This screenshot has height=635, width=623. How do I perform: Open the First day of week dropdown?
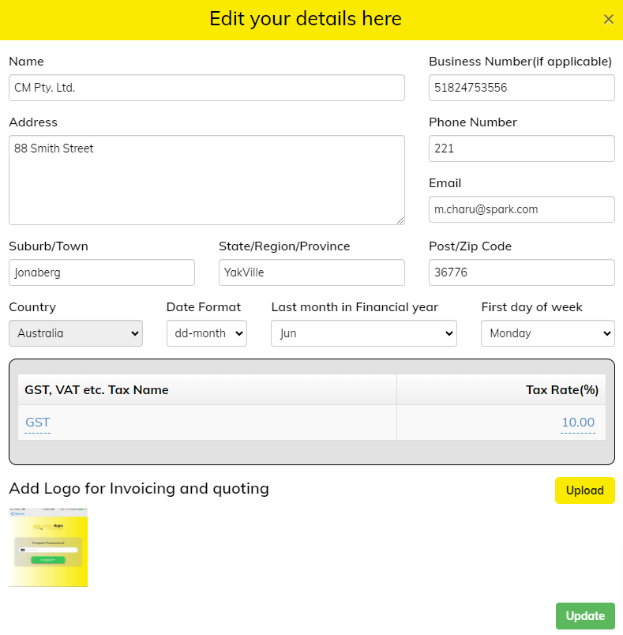547,333
